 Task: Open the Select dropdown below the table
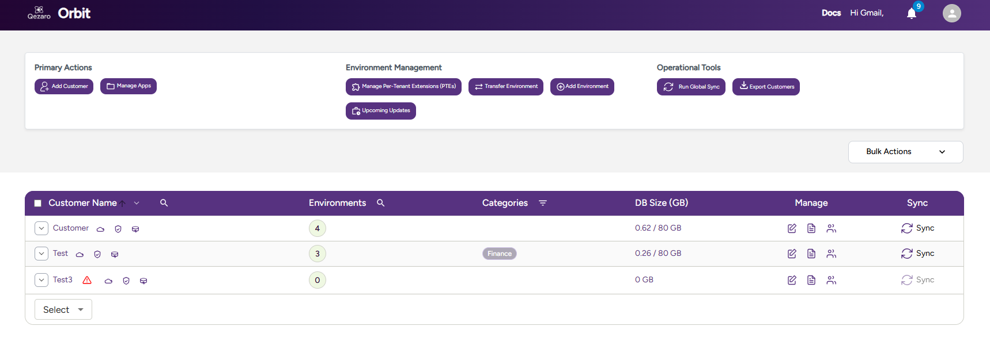click(x=63, y=309)
